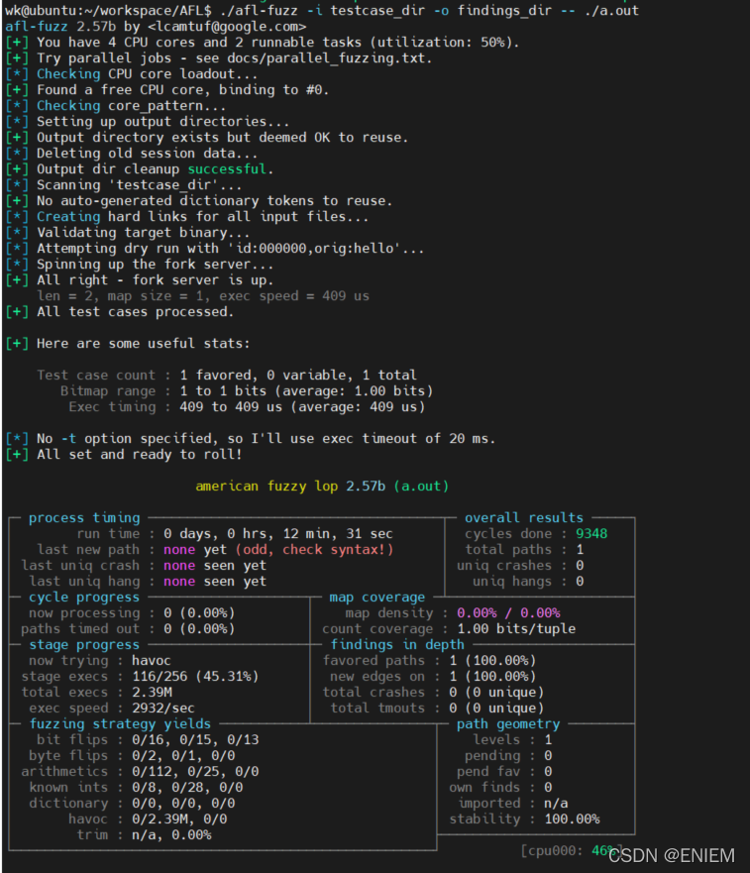Click 'Output dir cleanup successful' line
This screenshot has height=873, width=750.
click(139, 168)
